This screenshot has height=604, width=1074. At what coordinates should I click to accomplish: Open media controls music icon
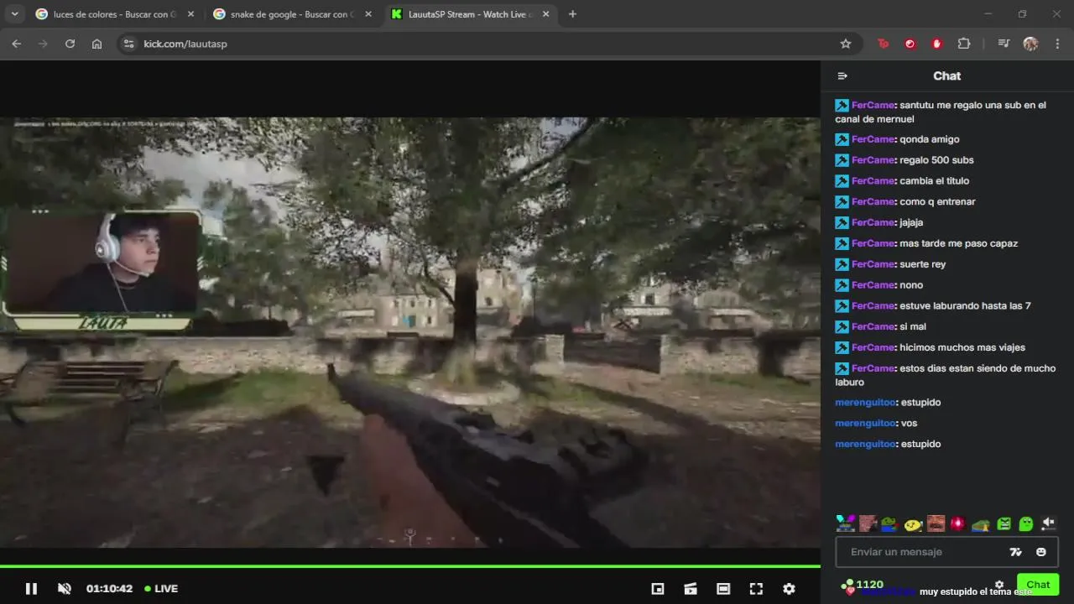(1004, 44)
